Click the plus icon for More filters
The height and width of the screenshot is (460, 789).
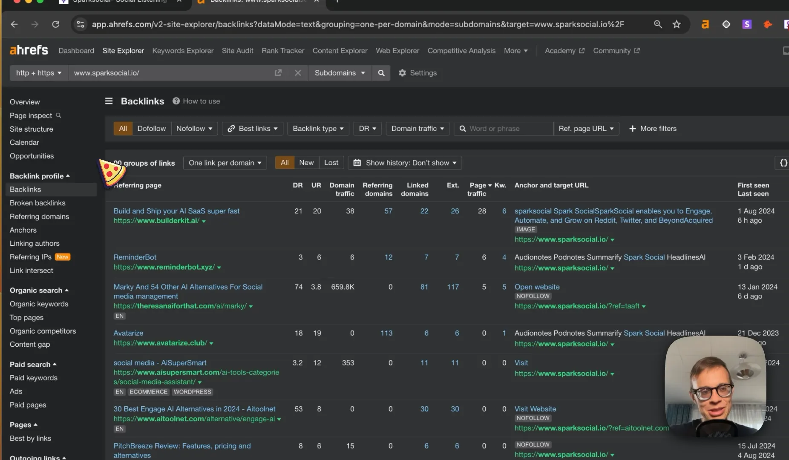pos(633,129)
